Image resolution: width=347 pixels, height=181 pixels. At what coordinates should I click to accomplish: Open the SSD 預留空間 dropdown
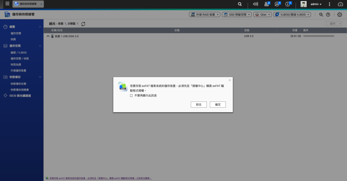point(237,15)
